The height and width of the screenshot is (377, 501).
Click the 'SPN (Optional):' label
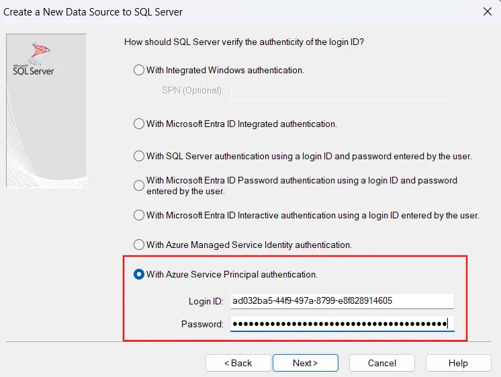tap(192, 91)
